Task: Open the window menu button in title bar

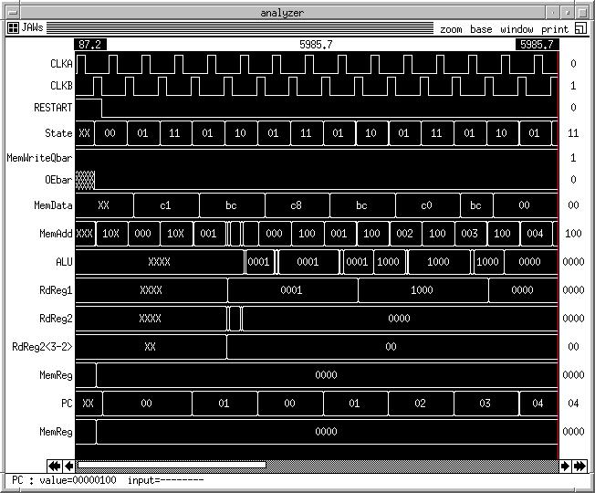Action: click(10, 12)
